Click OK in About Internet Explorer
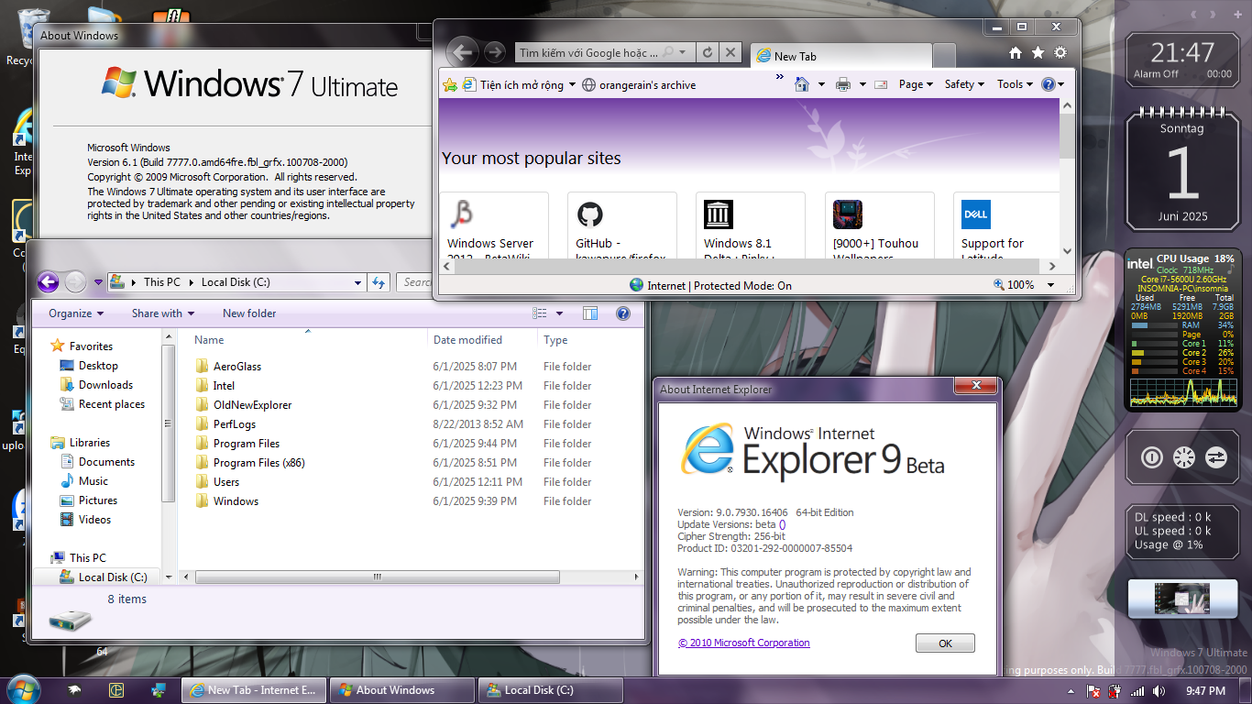The width and height of the screenshot is (1252, 704). click(945, 643)
